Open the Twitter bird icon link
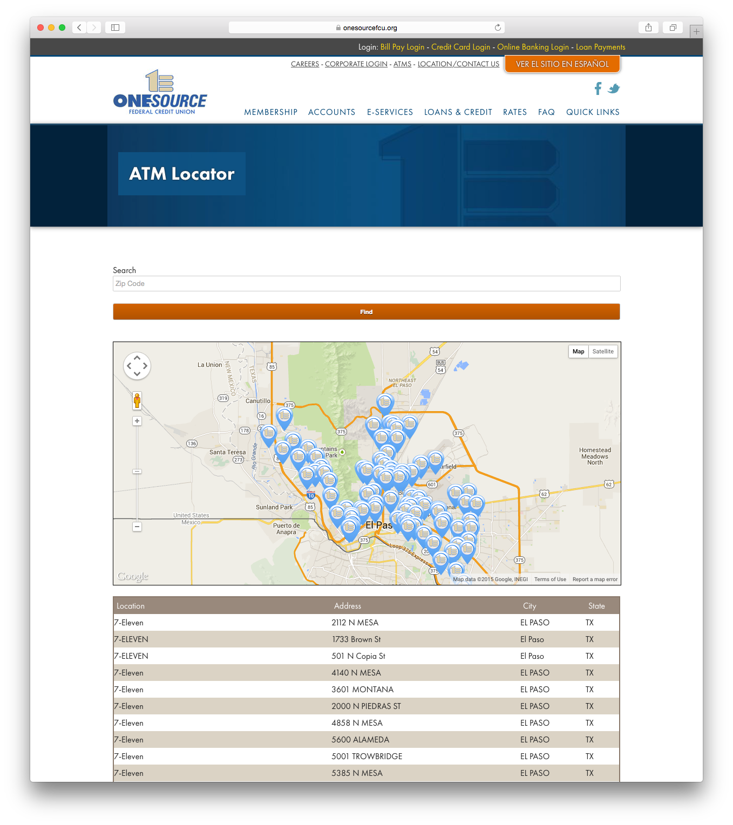The height and width of the screenshot is (825, 733). click(614, 88)
